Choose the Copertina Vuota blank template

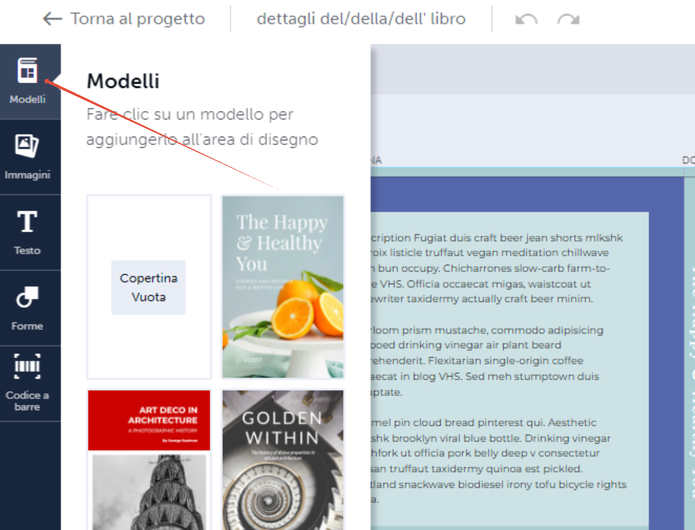[149, 287]
